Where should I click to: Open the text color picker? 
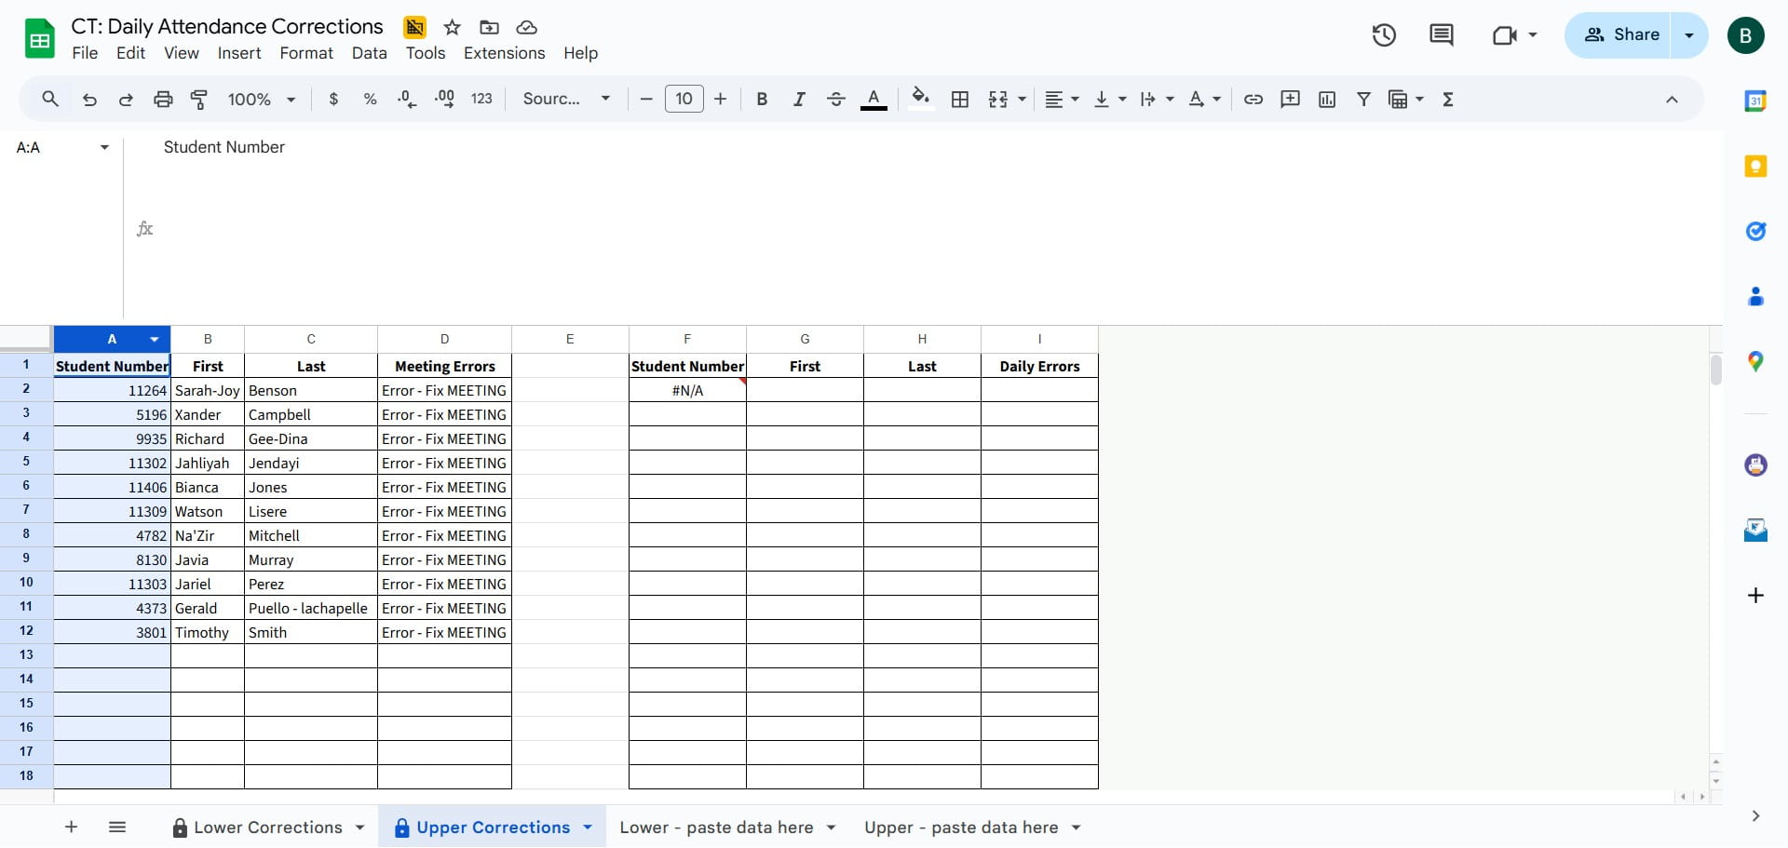874,99
